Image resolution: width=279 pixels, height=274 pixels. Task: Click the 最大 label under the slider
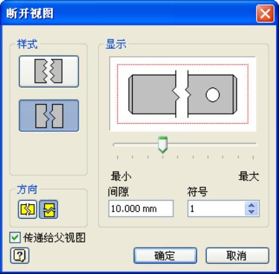coord(249,176)
